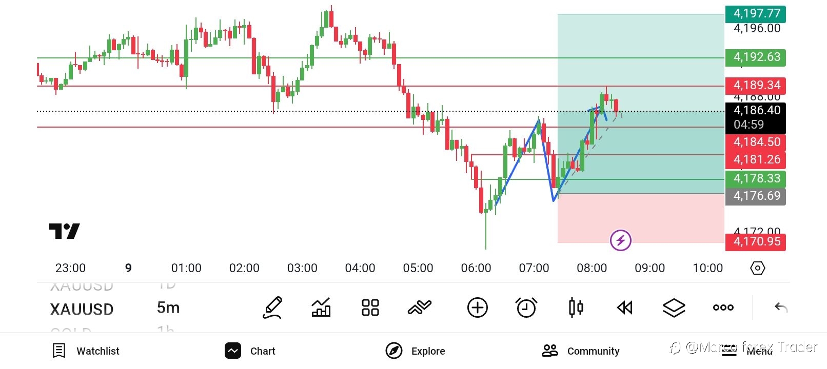This screenshot has height=369, width=827.
Task: Open the layout grid icon
Action: pos(370,307)
